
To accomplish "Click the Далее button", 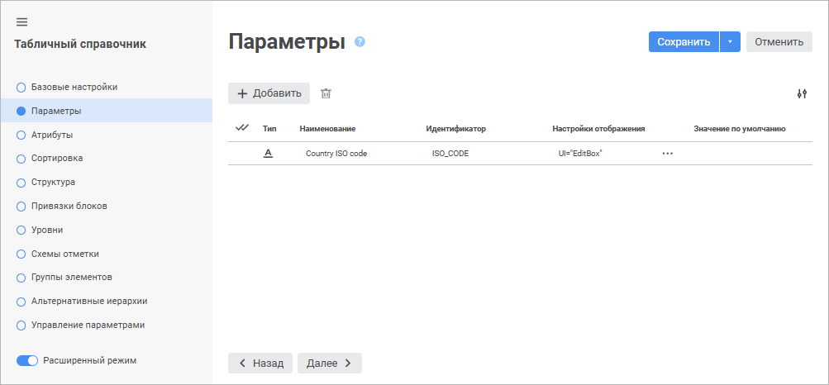I will coord(330,364).
